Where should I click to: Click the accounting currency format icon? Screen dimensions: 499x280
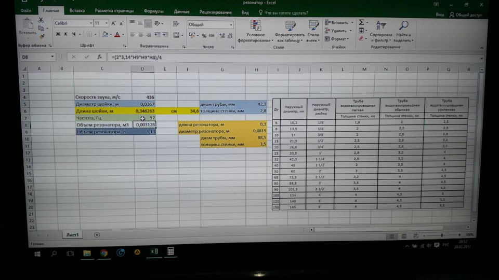[x=192, y=35]
